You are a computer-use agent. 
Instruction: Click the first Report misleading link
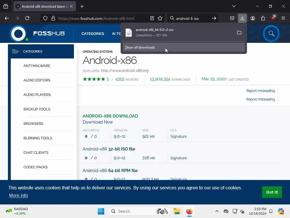(x=261, y=91)
